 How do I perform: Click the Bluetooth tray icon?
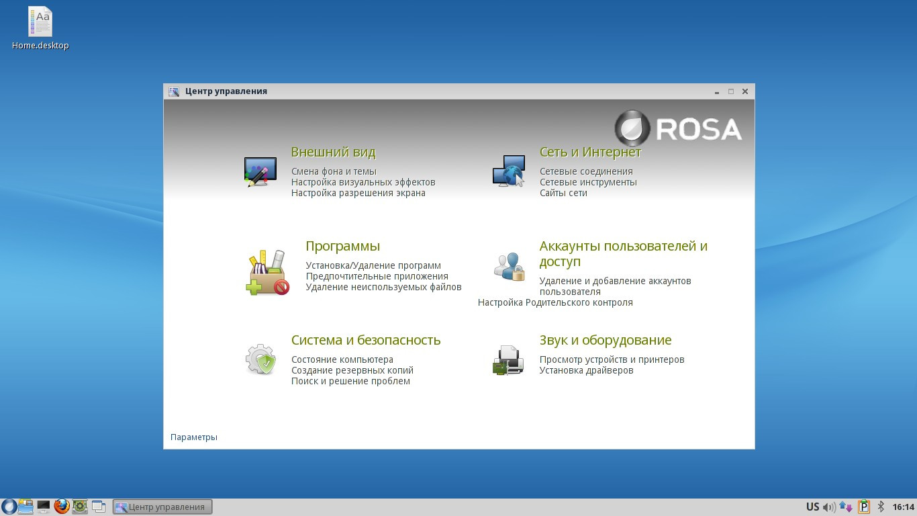[x=881, y=507]
